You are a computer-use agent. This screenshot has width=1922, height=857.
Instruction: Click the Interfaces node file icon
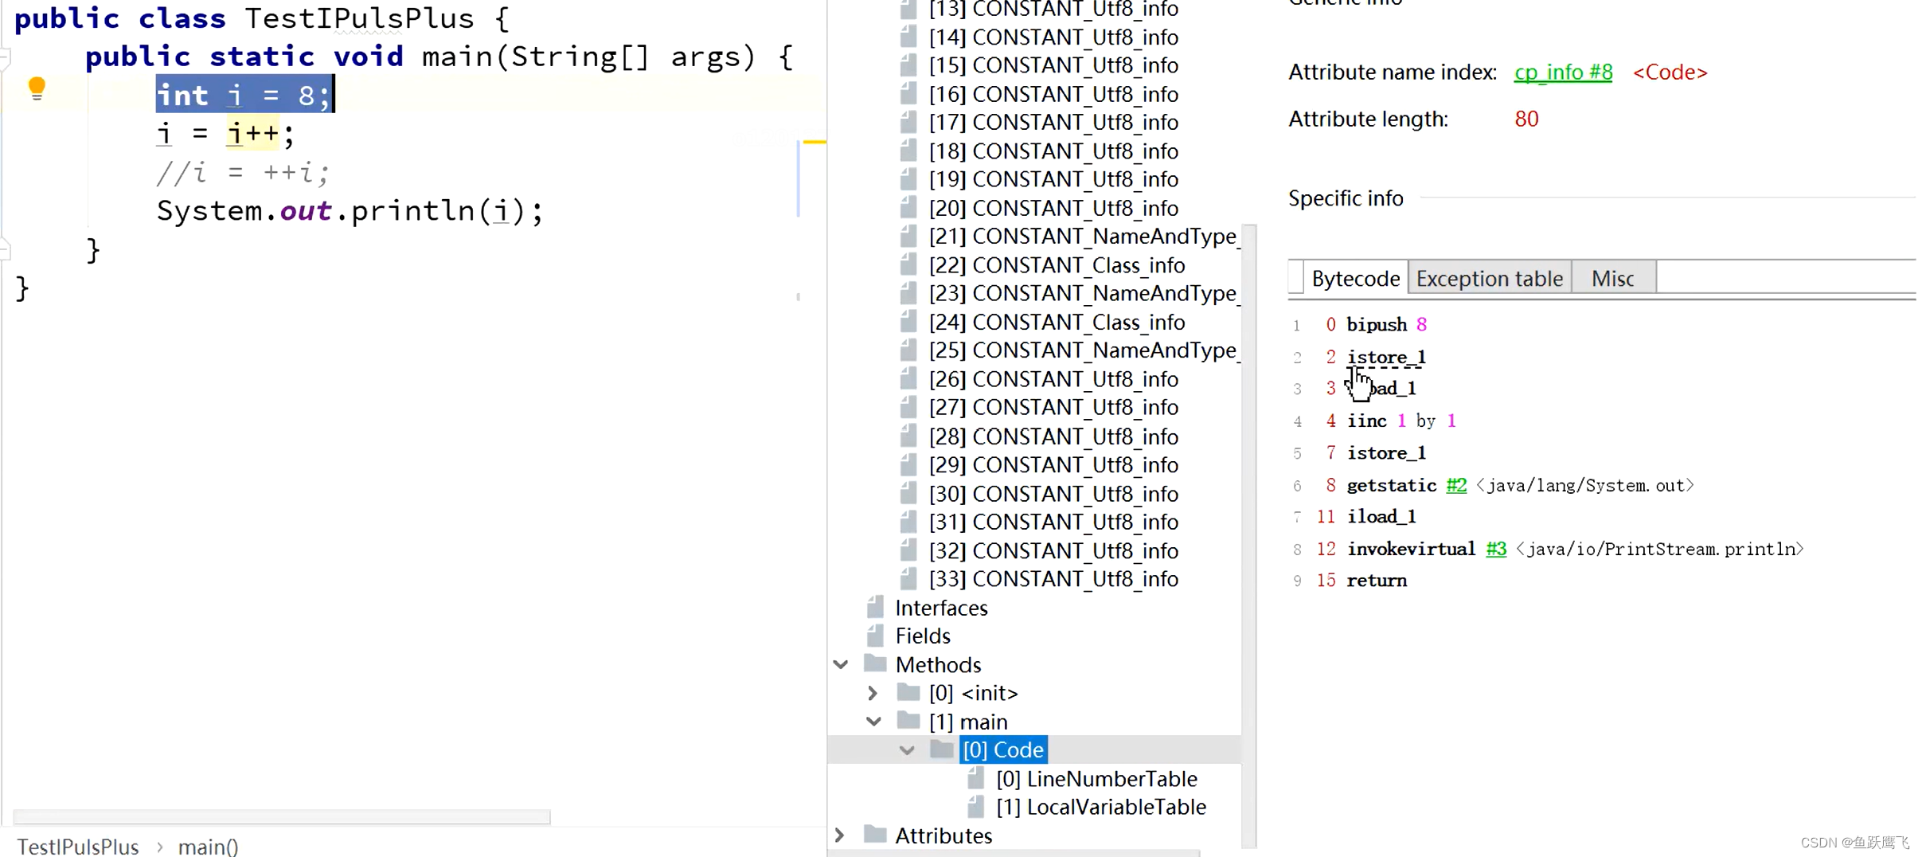point(875,608)
